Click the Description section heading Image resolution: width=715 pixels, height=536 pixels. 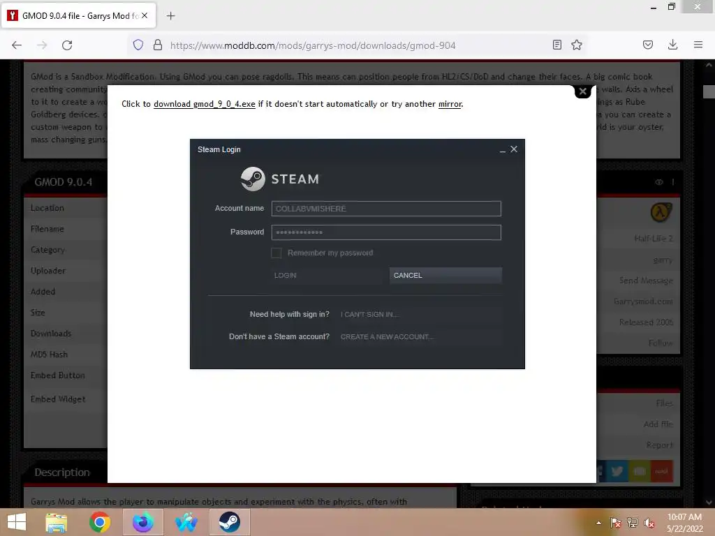pos(62,472)
